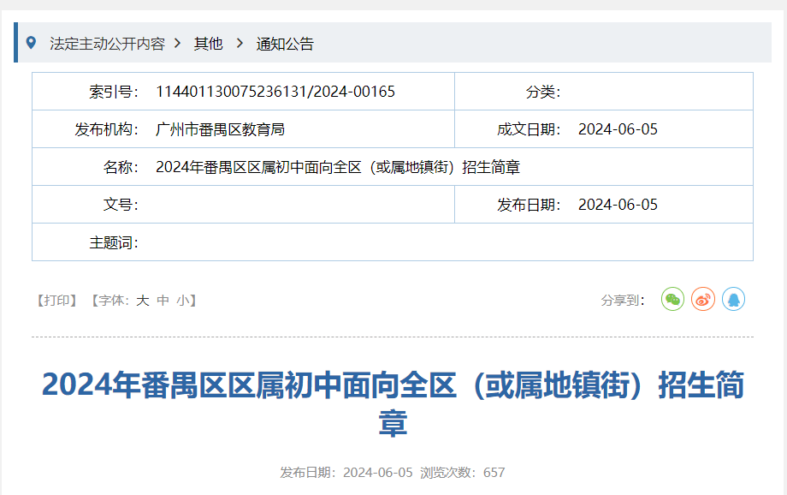Set font size to large 大
Image resolution: width=787 pixels, height=495 pixels.
point(142,300)
